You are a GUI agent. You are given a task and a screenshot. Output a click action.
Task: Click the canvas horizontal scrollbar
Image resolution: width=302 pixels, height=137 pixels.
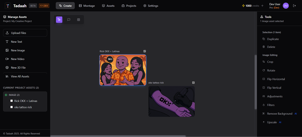tap(118, 136)
